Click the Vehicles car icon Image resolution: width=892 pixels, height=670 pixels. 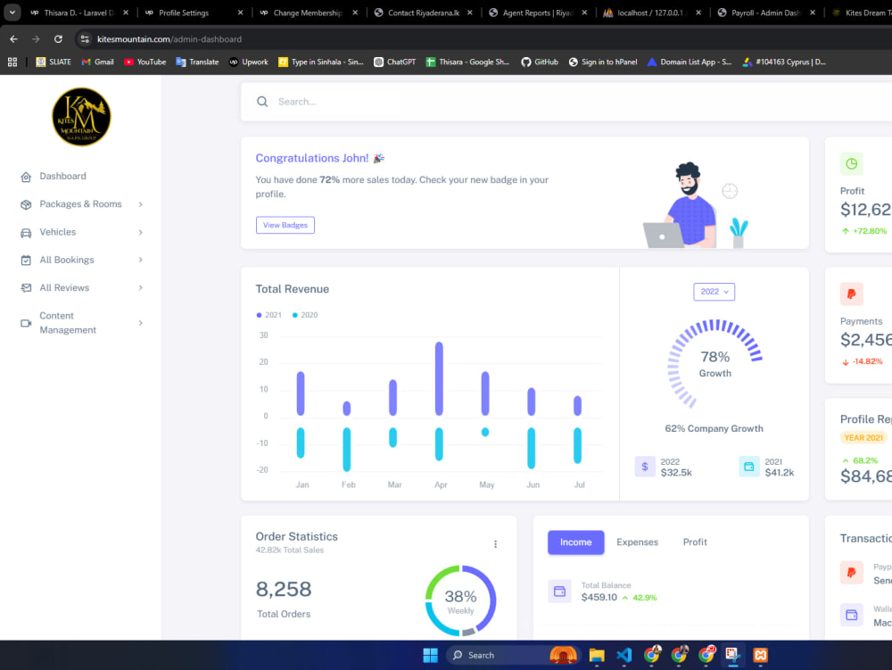point(26,233)
